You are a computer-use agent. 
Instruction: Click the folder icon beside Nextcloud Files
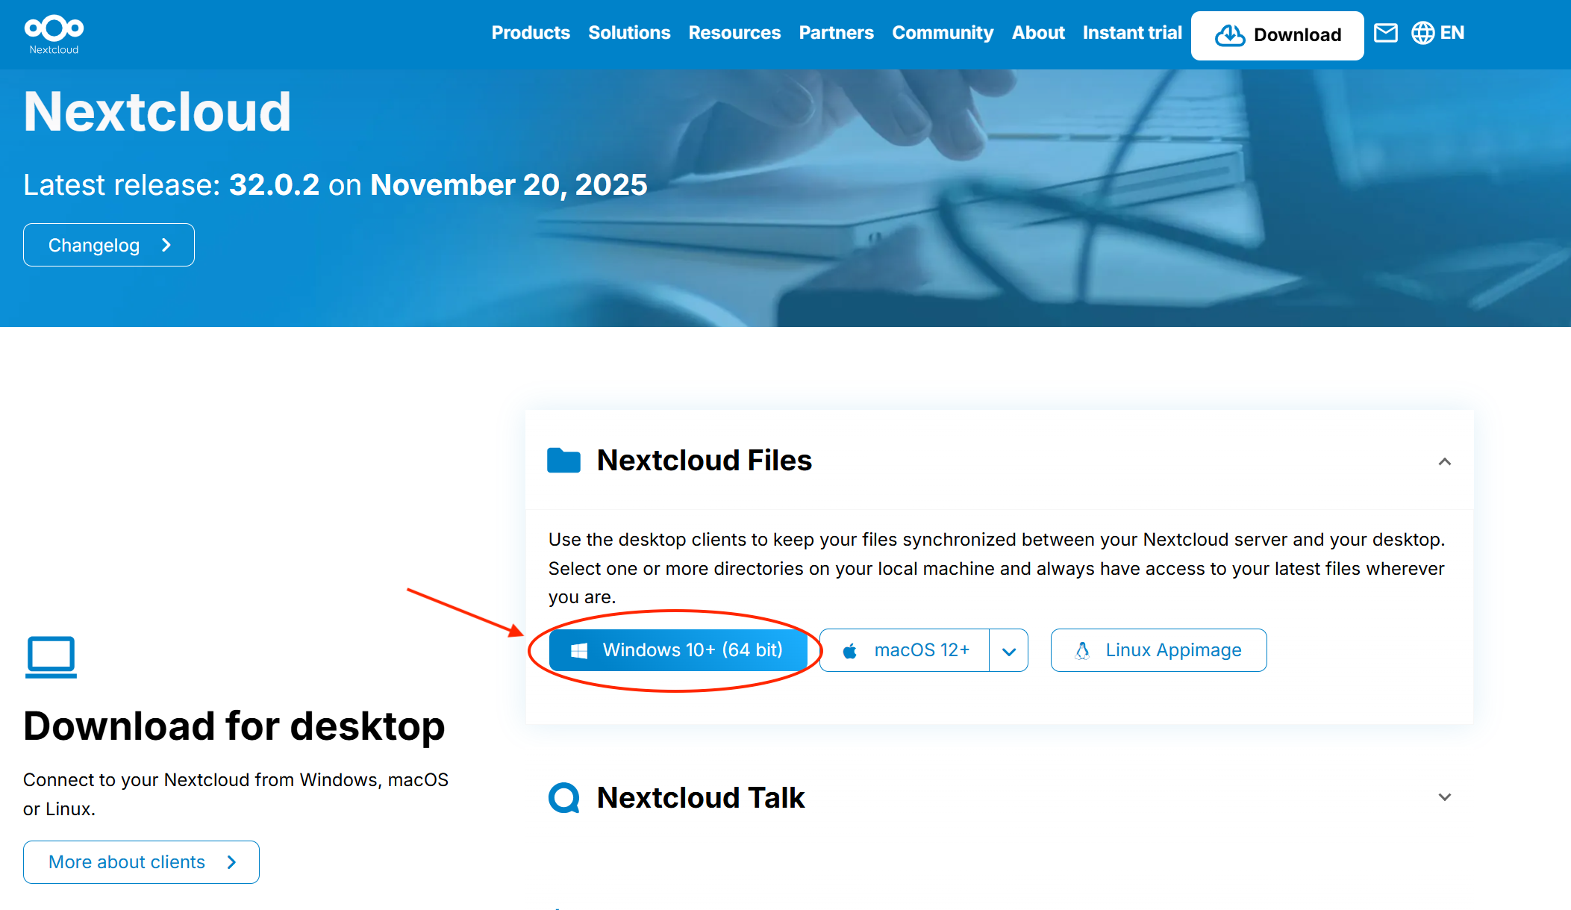(565, 461)
